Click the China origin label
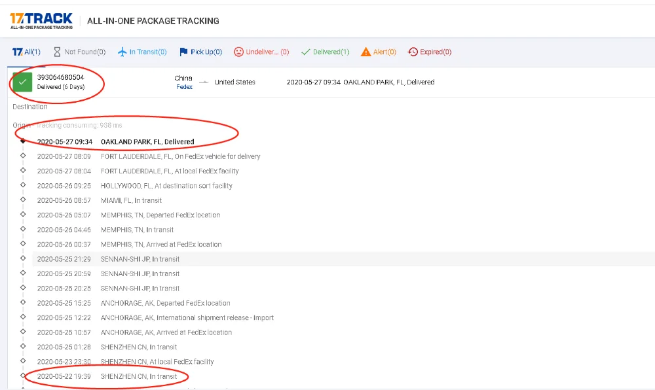655x390 pixels. [x=183, y=78]
